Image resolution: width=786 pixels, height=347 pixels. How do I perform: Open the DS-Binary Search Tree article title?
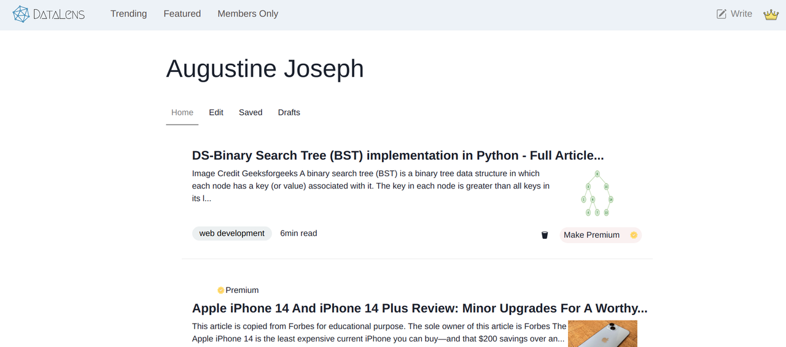coord(398,155)
